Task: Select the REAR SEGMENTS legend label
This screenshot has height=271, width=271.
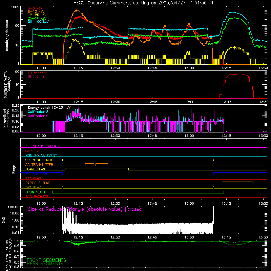Action: tap(45, 264)
